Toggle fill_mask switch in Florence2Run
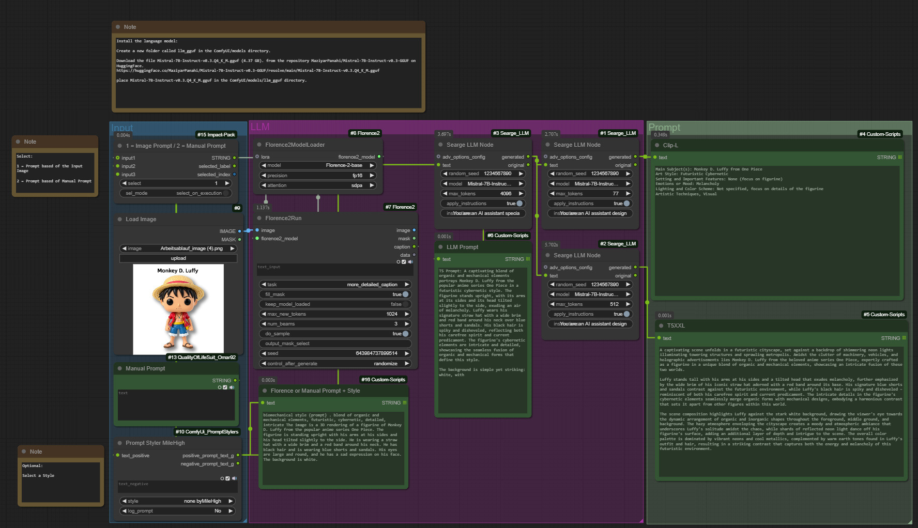This screenshot has height=528, width=918. (406, 294)
